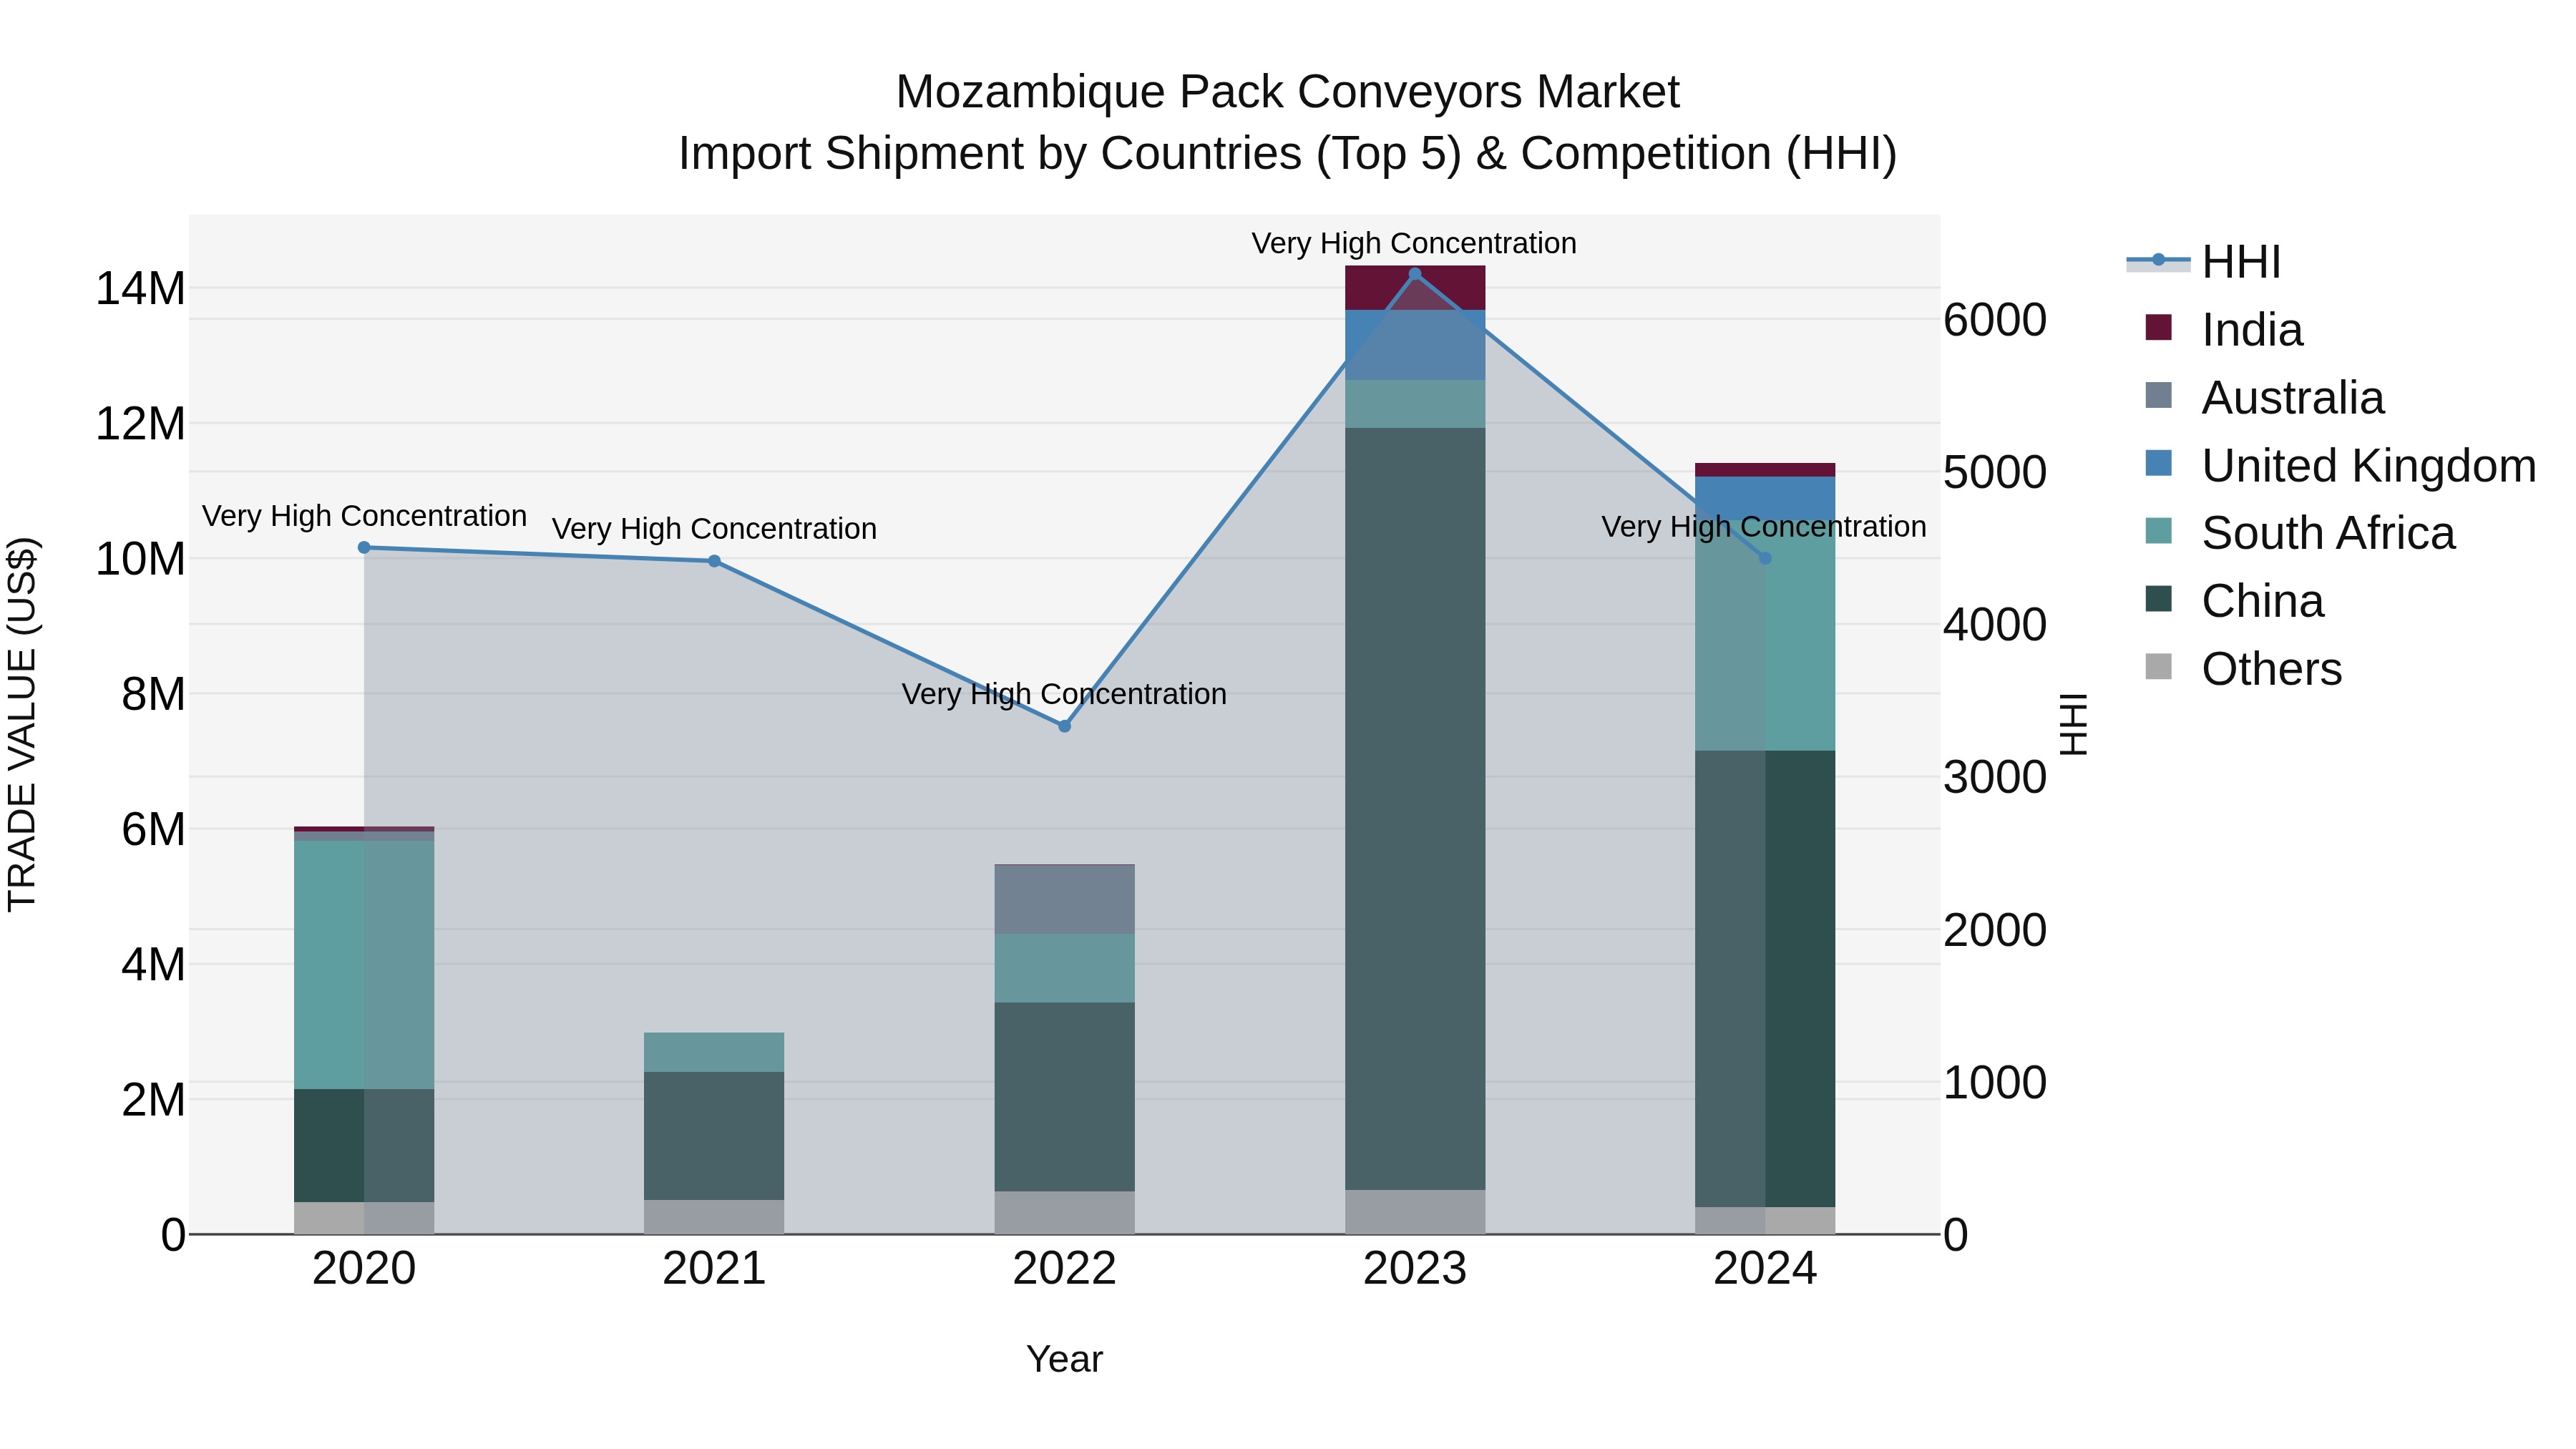
Task: Click the 2023 x-axis label
Action: click(1415, 1269)
